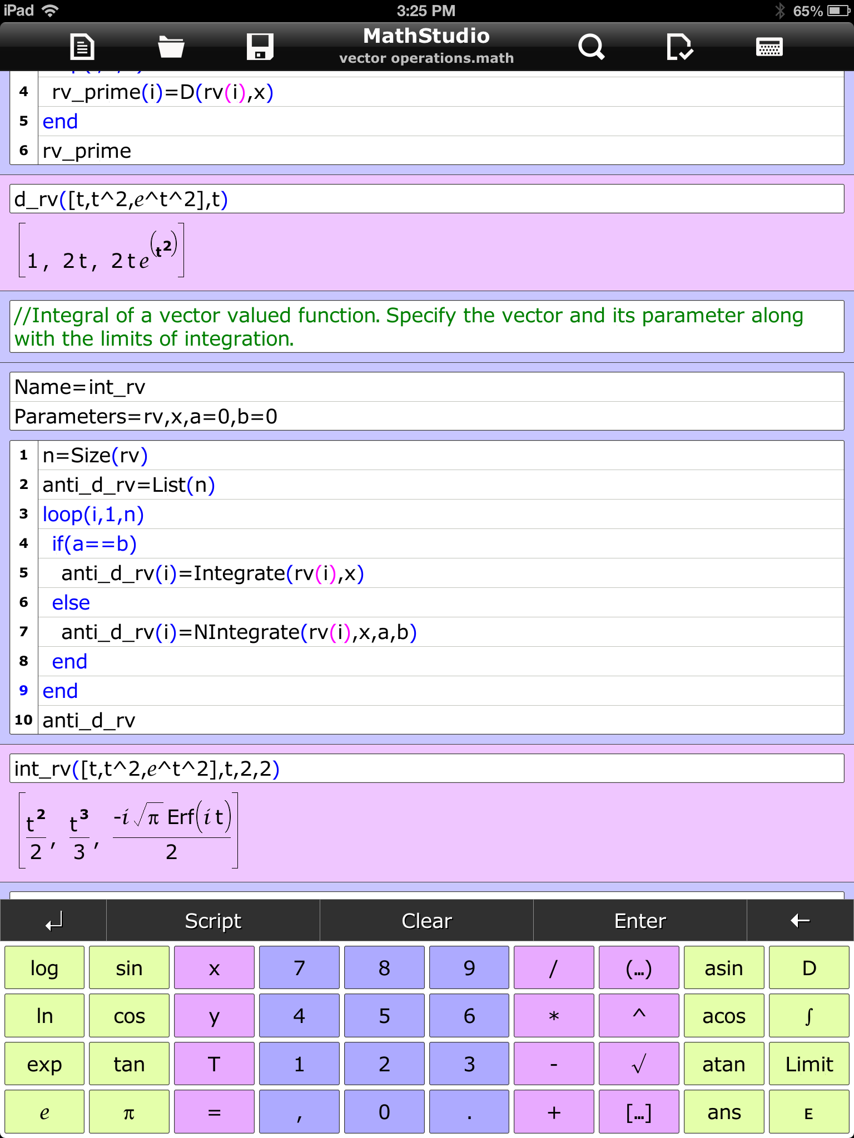Click the Name=int_rv input field

pyautogui.click(x=426, y=387)
